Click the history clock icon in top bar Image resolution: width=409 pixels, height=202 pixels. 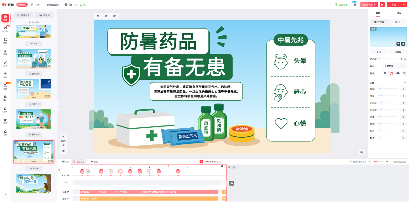66,5
